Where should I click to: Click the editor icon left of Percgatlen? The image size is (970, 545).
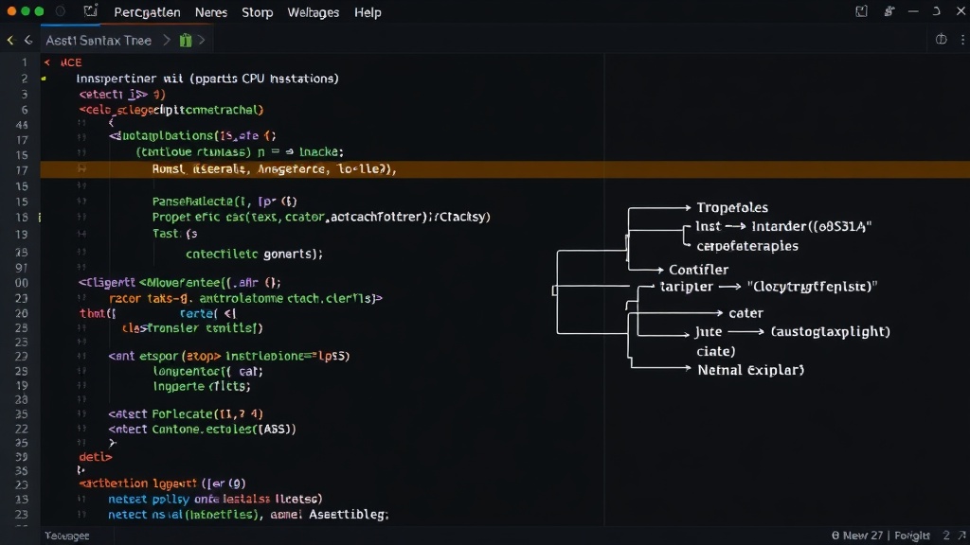[x=91, y=11]
